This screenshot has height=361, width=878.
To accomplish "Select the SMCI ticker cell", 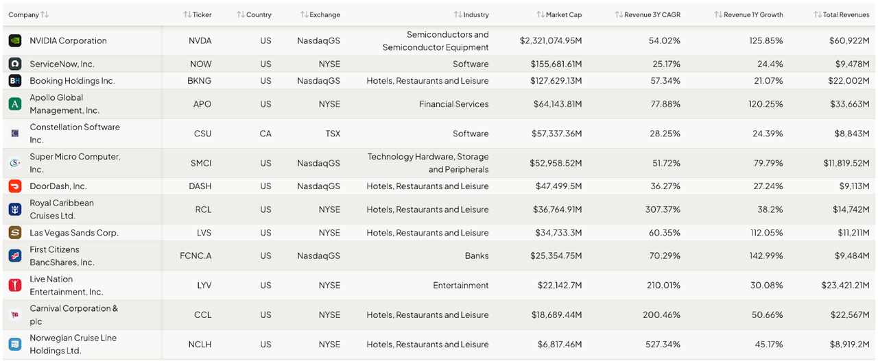I will coord(201,163).
